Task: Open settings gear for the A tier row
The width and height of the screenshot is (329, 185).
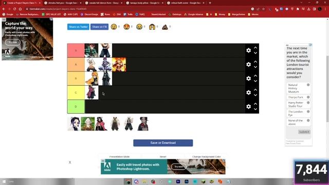Action: [x=248, y=64]
